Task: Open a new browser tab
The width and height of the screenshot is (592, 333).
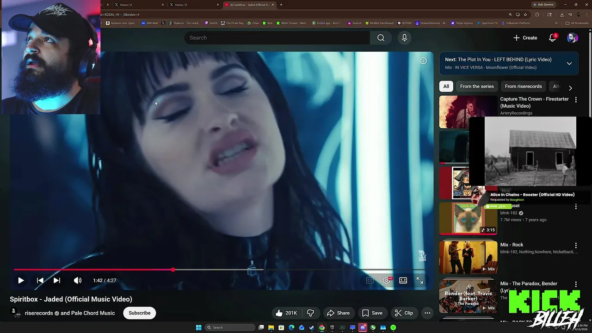Action: pyautogui.click(x=281, y=5)
